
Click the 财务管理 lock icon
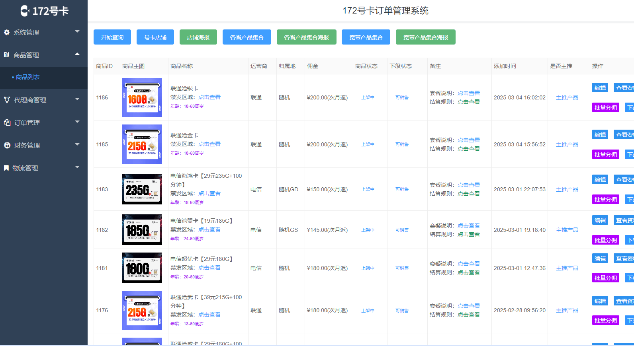tap(7, 145)
